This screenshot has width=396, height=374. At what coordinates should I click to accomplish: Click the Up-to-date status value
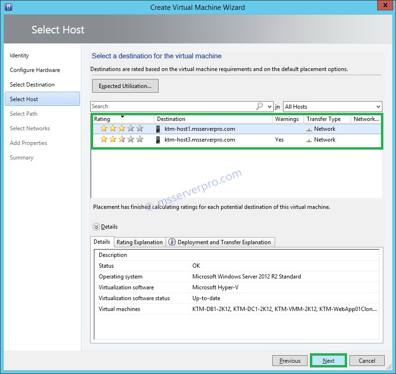pos(206,298)
